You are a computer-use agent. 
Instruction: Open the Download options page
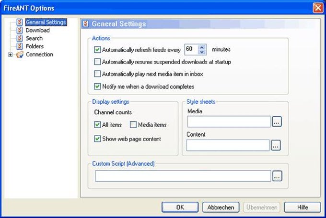pyautogui.click(x=37, y=30)
